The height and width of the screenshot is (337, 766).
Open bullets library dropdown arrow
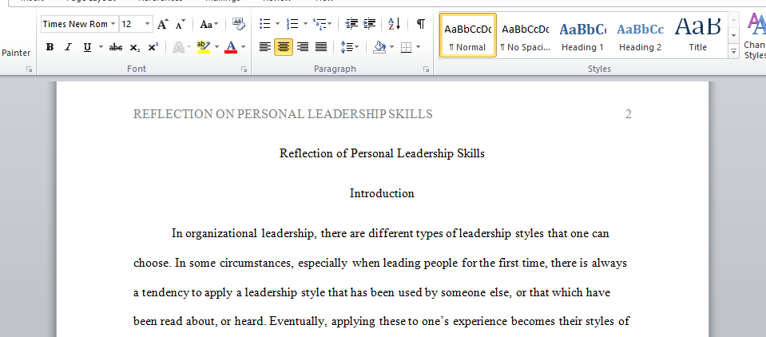coord(277,23)
